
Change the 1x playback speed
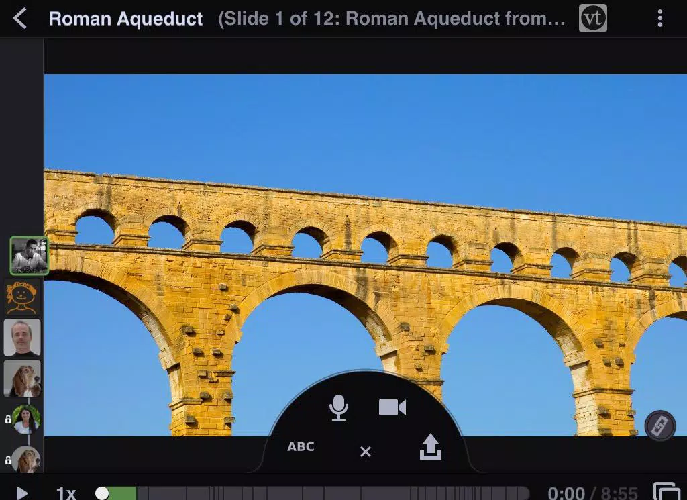(66, 493)
